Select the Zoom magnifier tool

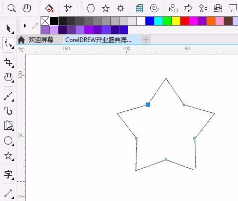12,8
